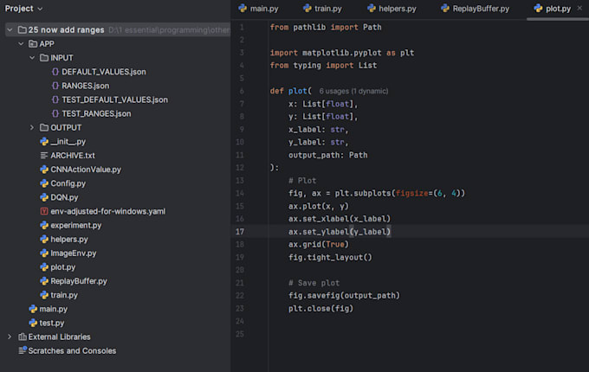Select DEFAULT_VALUES.json in project tree
The width and height of the screenshot is (589, 372).
(104, 72)
